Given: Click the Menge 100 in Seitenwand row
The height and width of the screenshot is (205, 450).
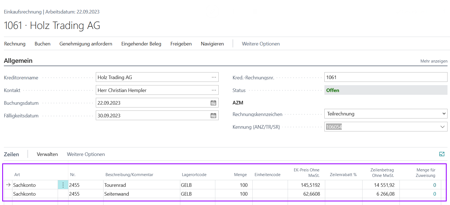Looking at the screenshot, I should [x=234, y=194].
